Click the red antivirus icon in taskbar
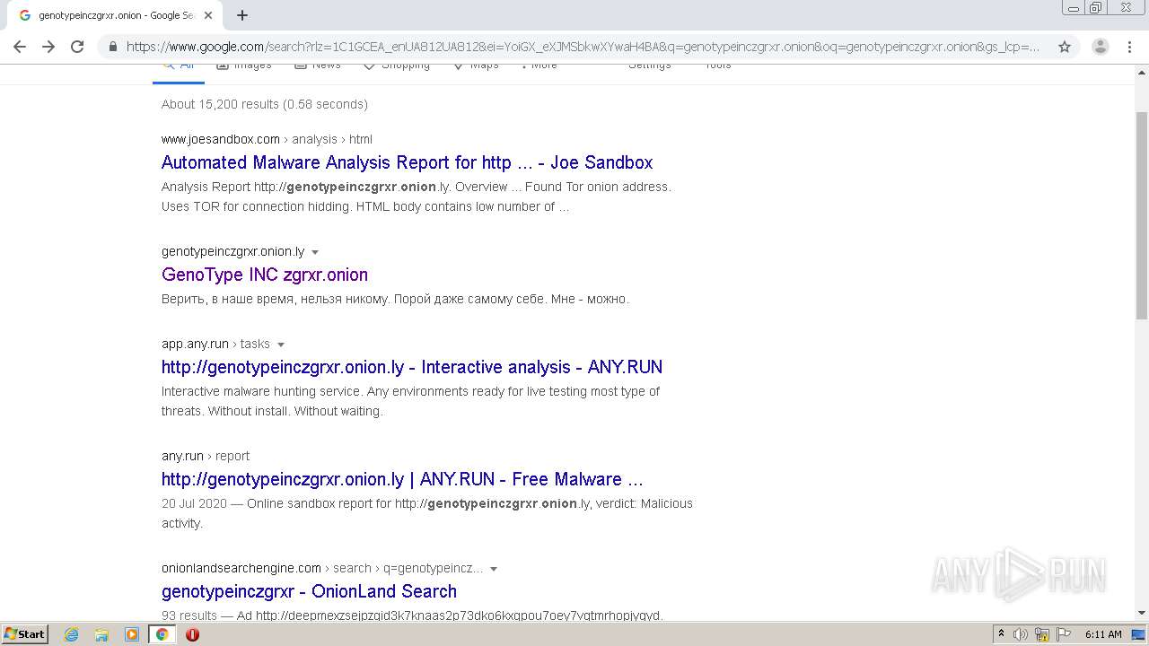 click(192, 634)
